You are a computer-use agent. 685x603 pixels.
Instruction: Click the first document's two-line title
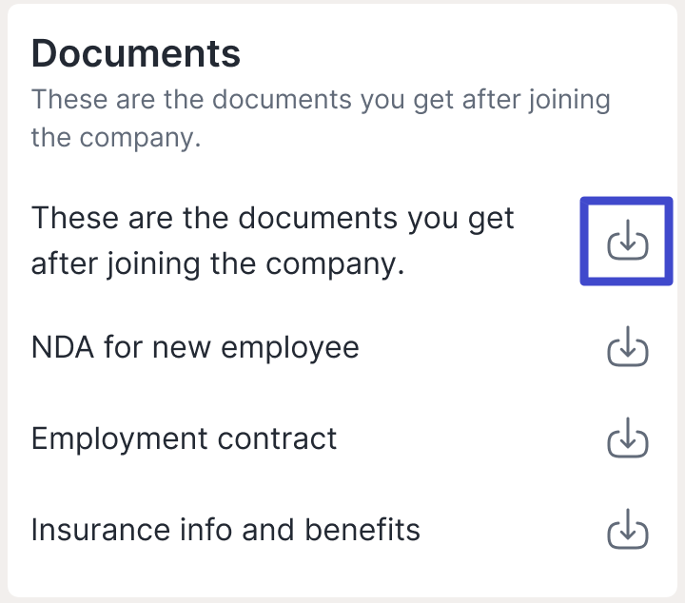(272, 241)
